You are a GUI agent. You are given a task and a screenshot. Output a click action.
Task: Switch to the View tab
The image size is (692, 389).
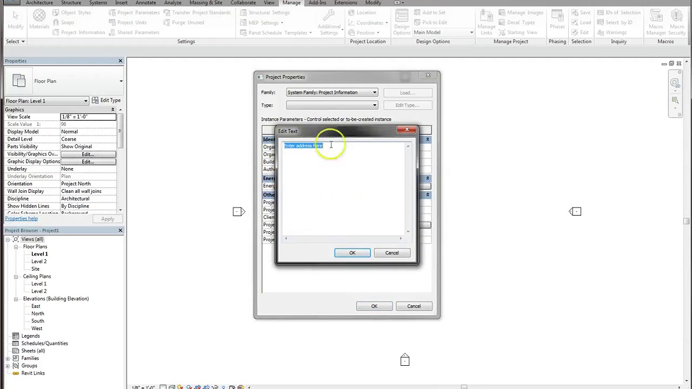[x=269, y=3]
